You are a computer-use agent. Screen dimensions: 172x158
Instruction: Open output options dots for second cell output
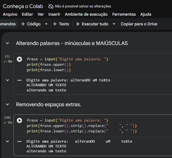pos(19,141)
